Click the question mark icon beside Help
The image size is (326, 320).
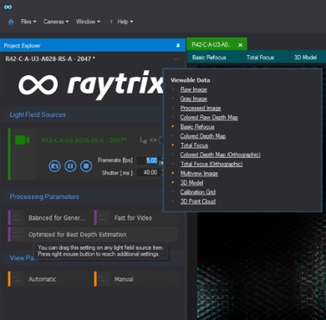(111, 22)
